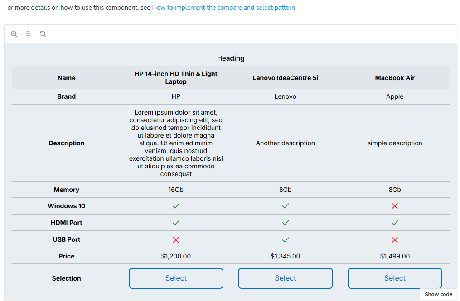This screenshot has width=460, height=301.
Task: Click MacBook Air's '8Gb' memory value
Action: [x=395, y=190]
